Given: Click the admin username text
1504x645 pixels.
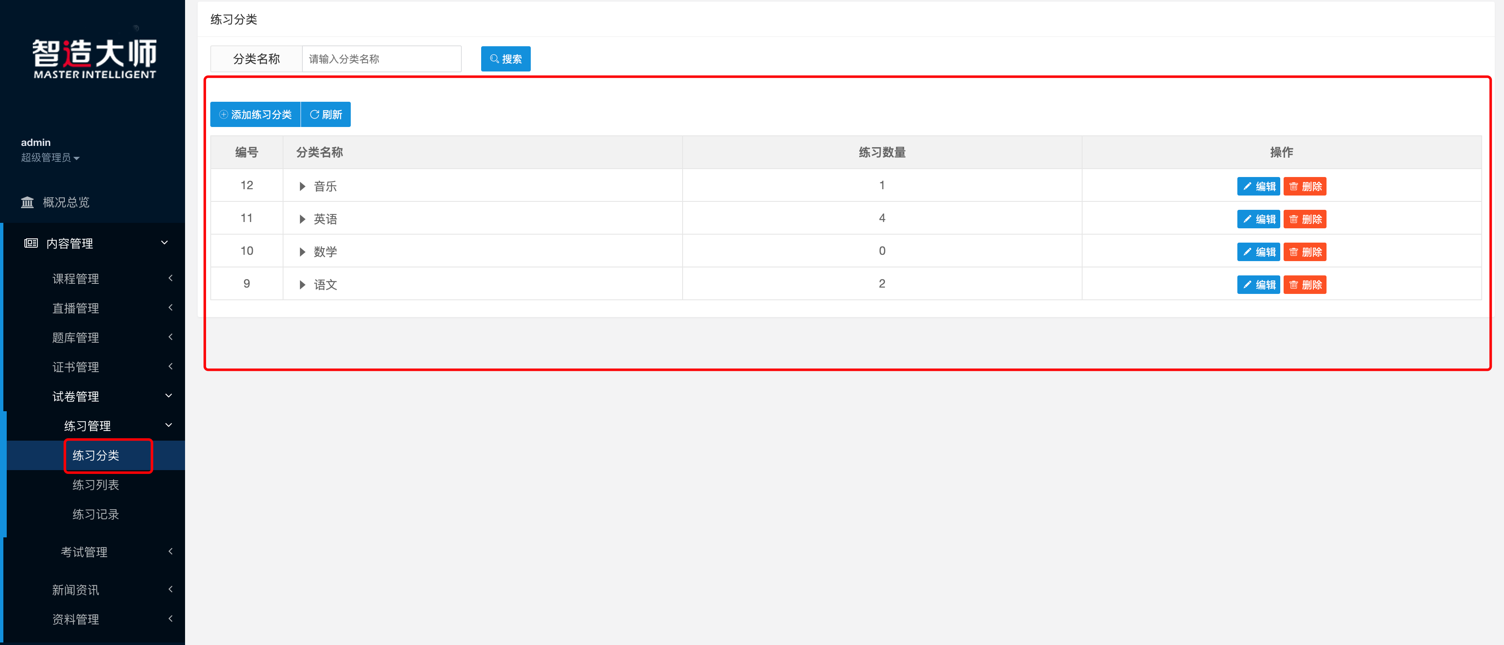Looking at the screenshot, I should pos(36,143).
